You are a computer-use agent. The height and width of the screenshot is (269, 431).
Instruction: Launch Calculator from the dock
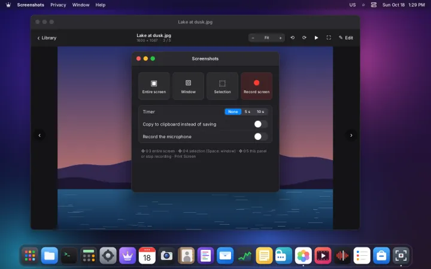coord(89,256)
